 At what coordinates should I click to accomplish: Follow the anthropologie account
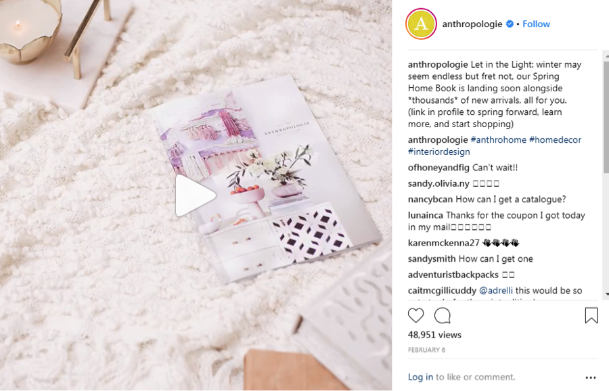point(536,24)
